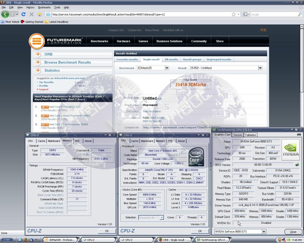Click Get It badge for Core 2 Duo E8400
Viewport: 304px width, 243px height.
pyautogui.click(x=45, y=125)
